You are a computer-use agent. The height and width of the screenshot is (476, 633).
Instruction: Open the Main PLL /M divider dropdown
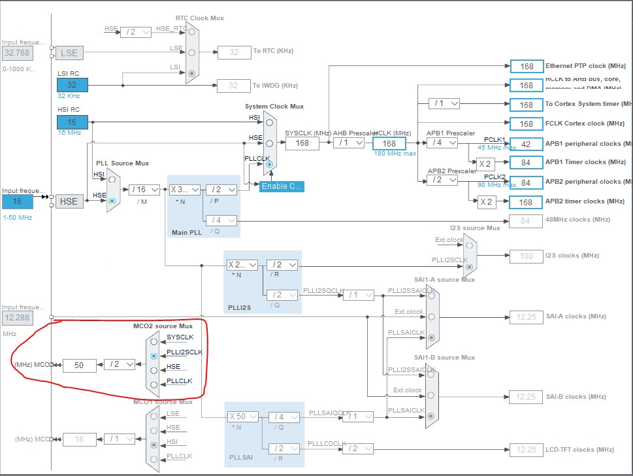point(143,189)
